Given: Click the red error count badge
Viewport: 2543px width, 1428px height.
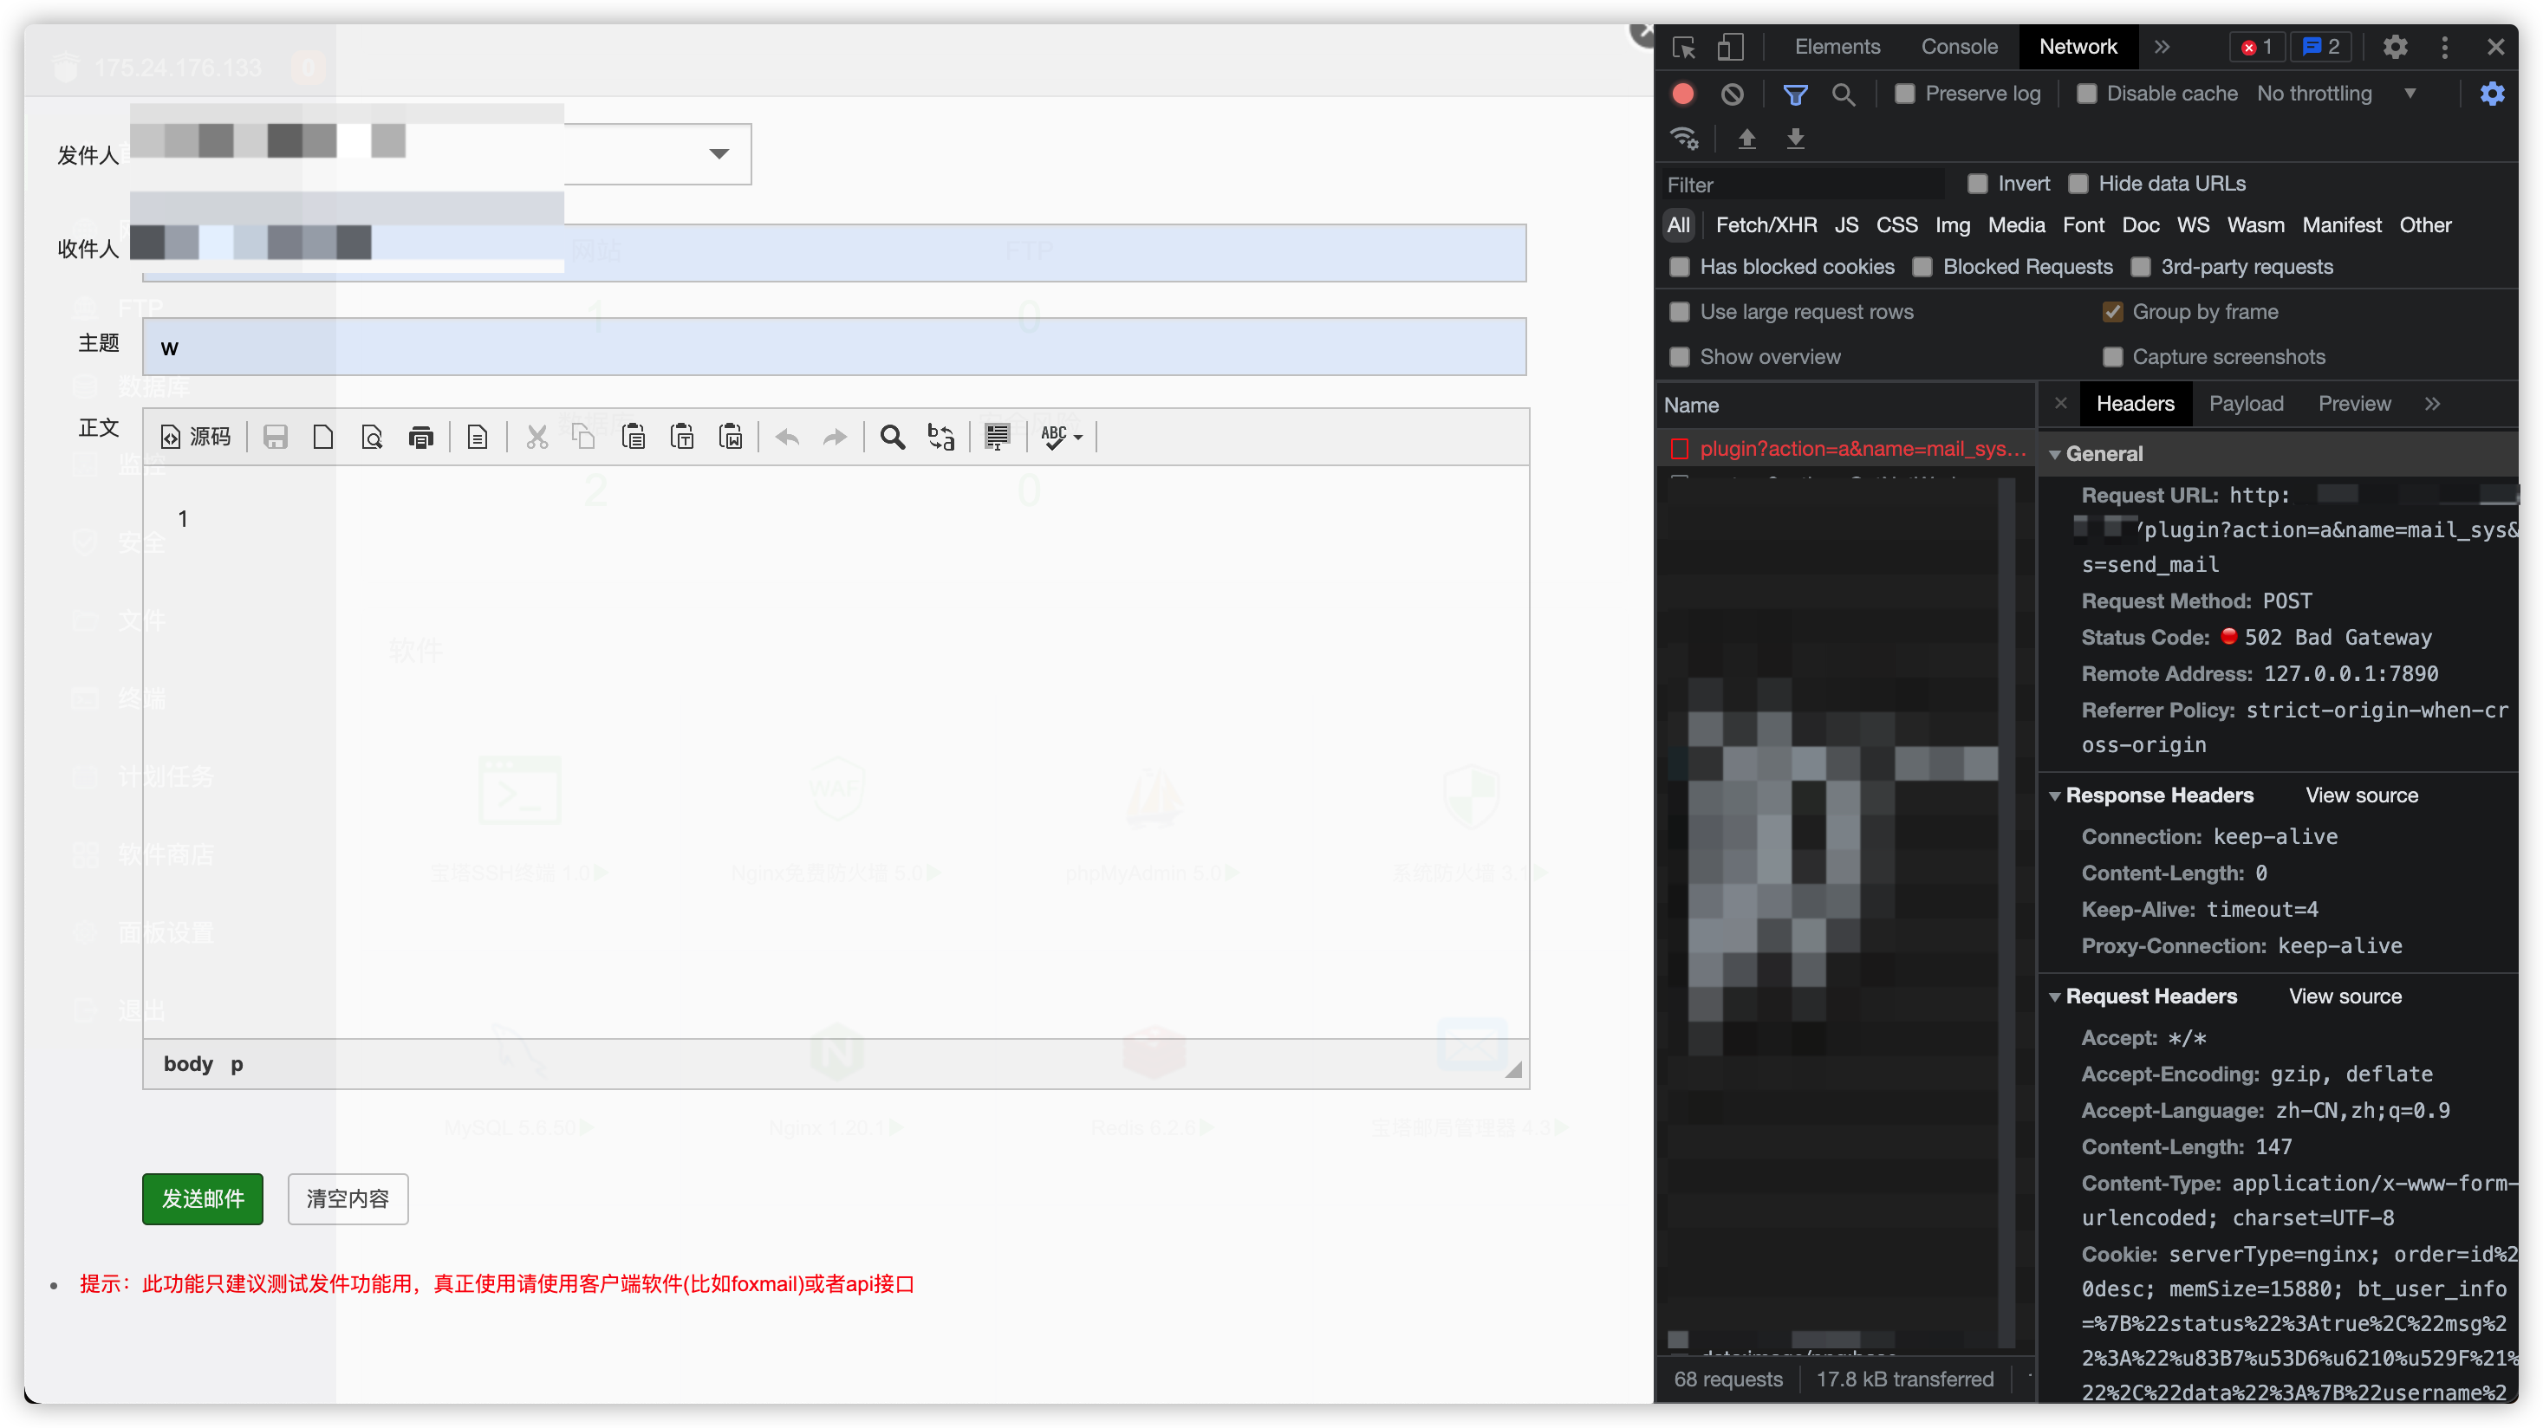Looking at the screenshot, I should coord(2256,48).
